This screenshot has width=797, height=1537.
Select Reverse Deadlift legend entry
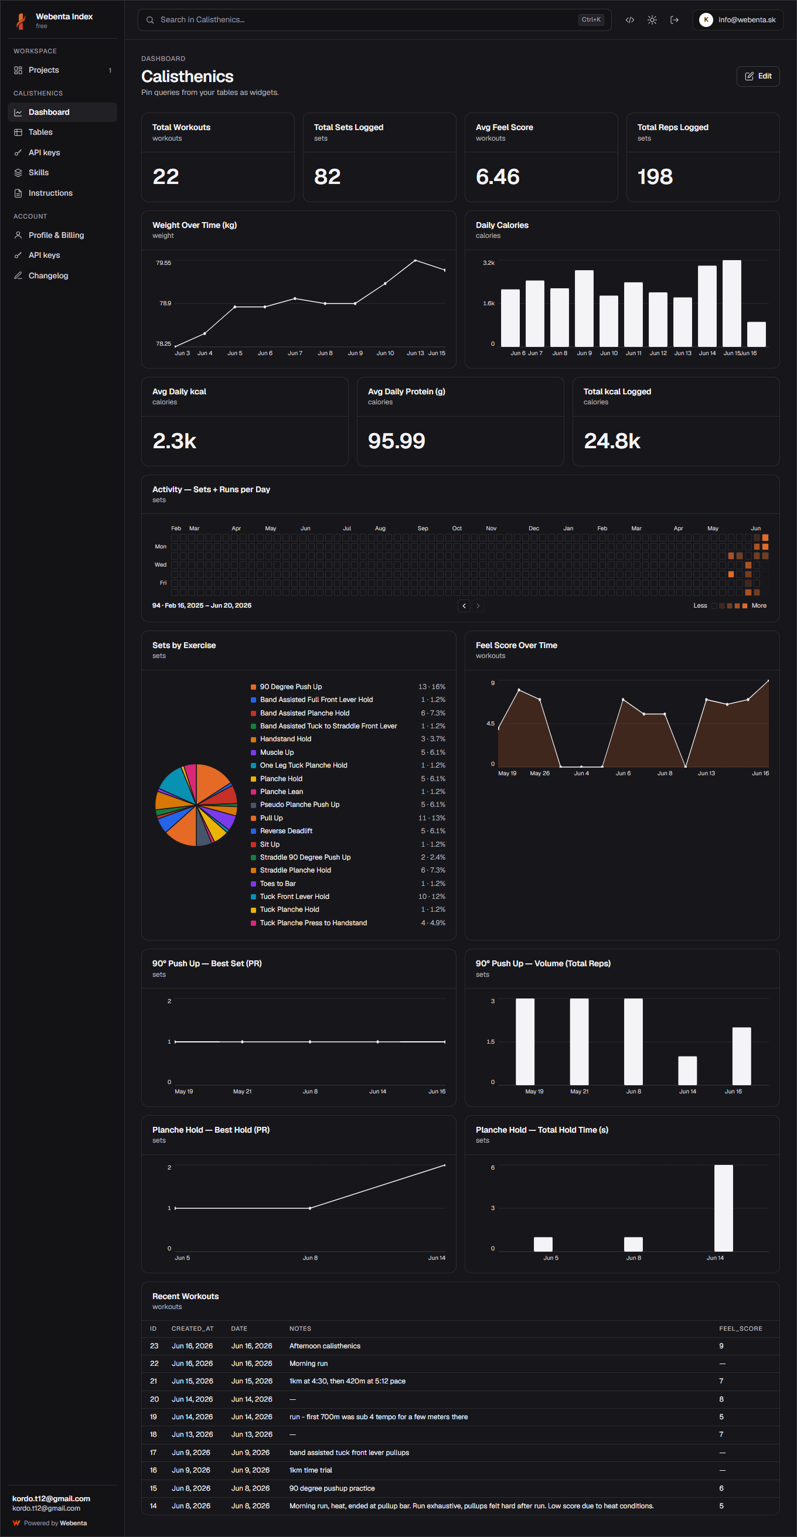(348, 831)
